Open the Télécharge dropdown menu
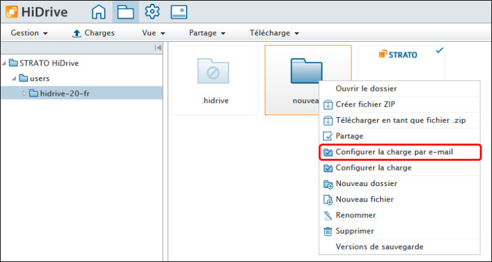The width and height of the screenshot is (492, 262). [274, 33]
